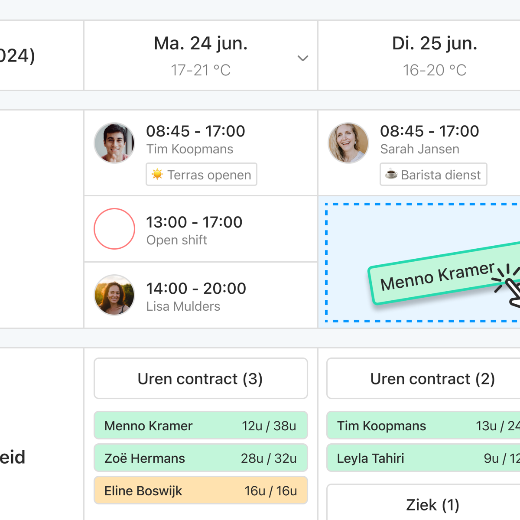Select Zoë Hermans availability row
Viewport: 520px width, 520px height.
click(x=201, y=458)
